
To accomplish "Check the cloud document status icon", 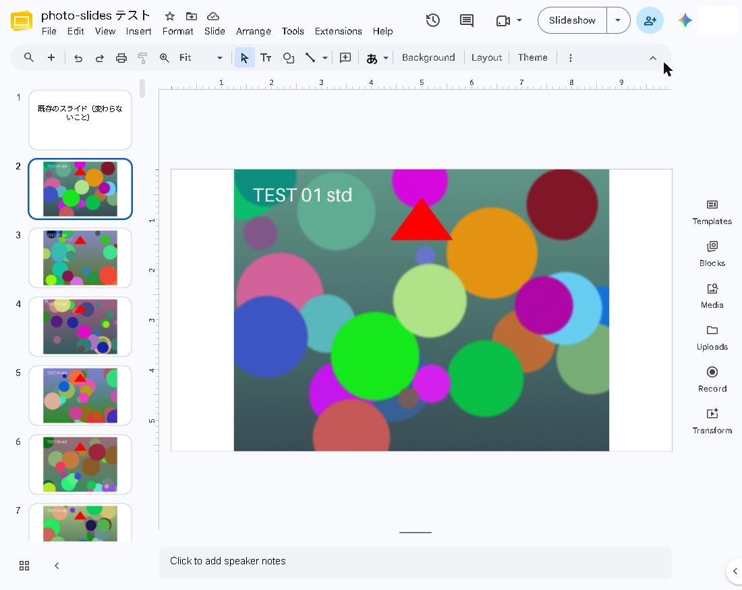I will (x=213, y=17).
